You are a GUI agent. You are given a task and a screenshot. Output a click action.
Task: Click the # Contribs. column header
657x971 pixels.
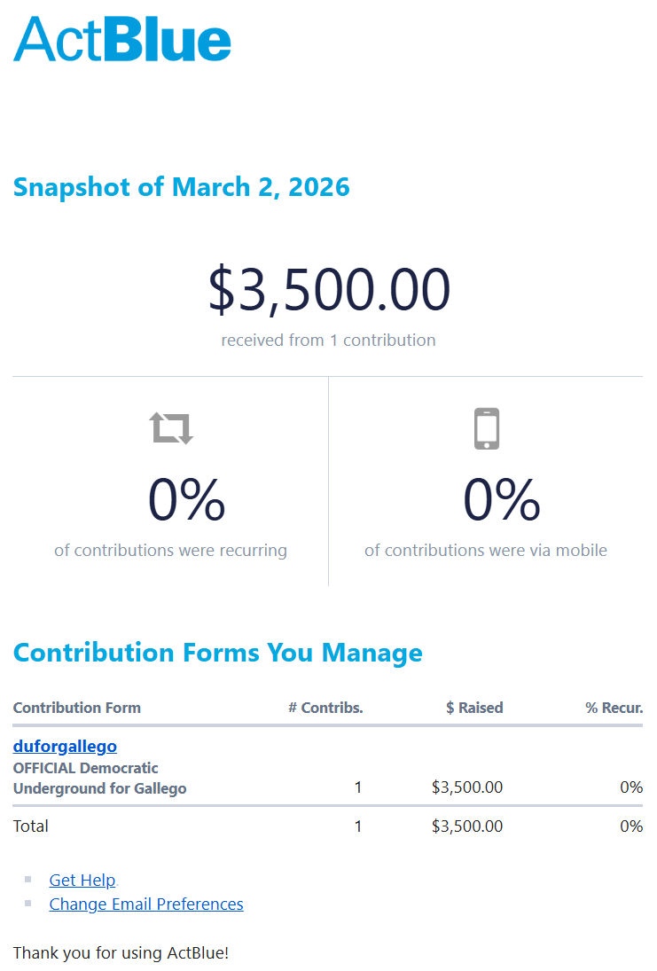(325, 708)
